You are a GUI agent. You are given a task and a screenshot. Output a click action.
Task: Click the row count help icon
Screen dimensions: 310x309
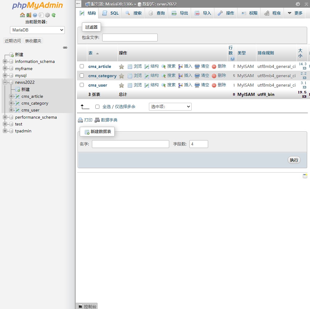coord(232,59)
